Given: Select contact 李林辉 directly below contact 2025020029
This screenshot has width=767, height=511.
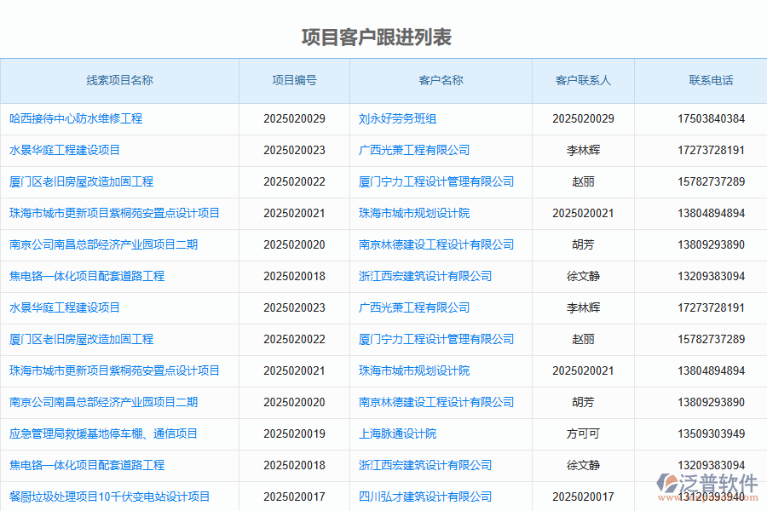Looking at the screenshot, I should point(583,150).
